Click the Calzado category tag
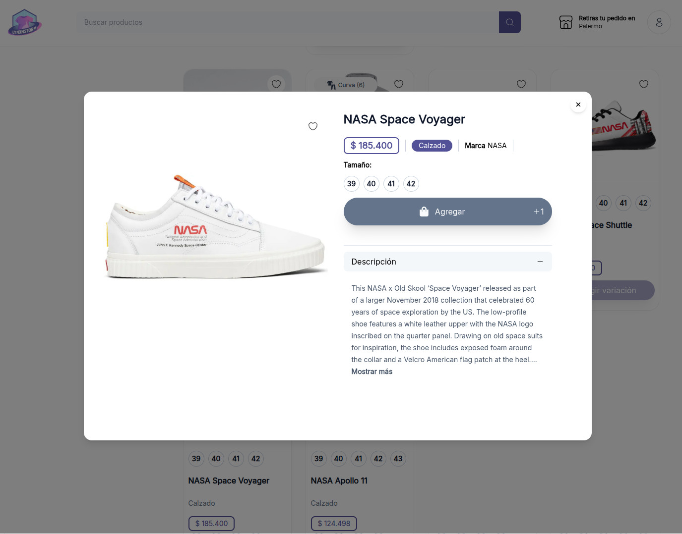Viewport: 682px width, 534px height. [x=432, y=146]
